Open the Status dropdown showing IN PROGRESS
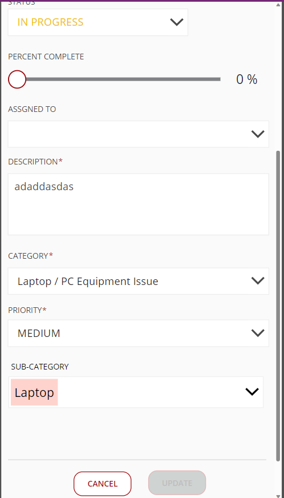Viewport: 284px width, 498px height. (x=98, y=22)
